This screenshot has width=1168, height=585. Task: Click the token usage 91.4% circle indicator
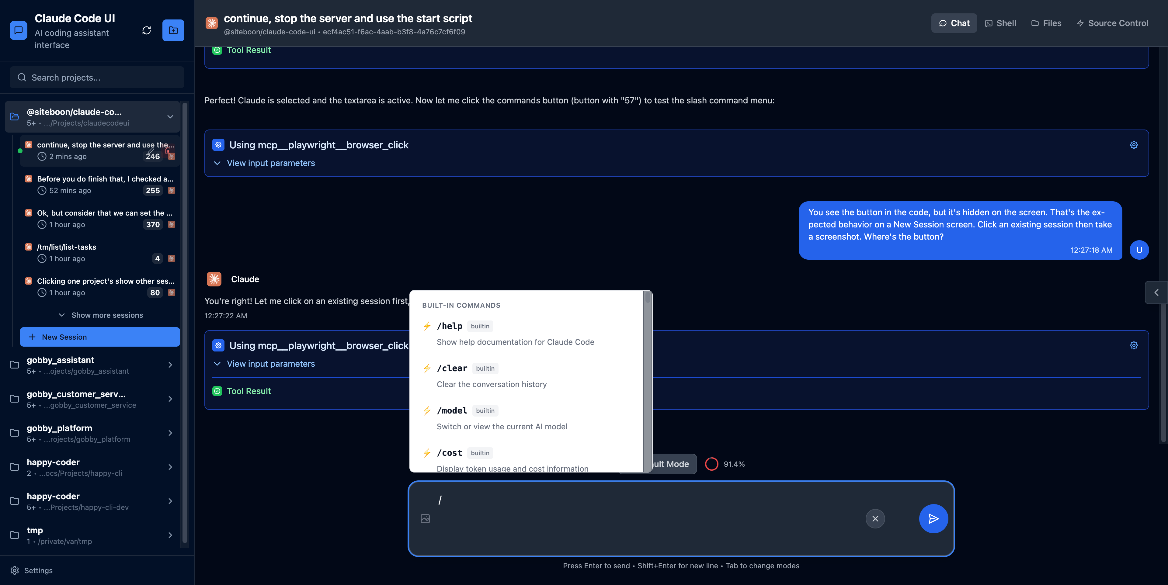tap(711, 464)
